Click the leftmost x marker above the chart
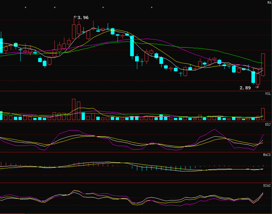Screen dimensions: 272x214 click(x=25, y=7)
